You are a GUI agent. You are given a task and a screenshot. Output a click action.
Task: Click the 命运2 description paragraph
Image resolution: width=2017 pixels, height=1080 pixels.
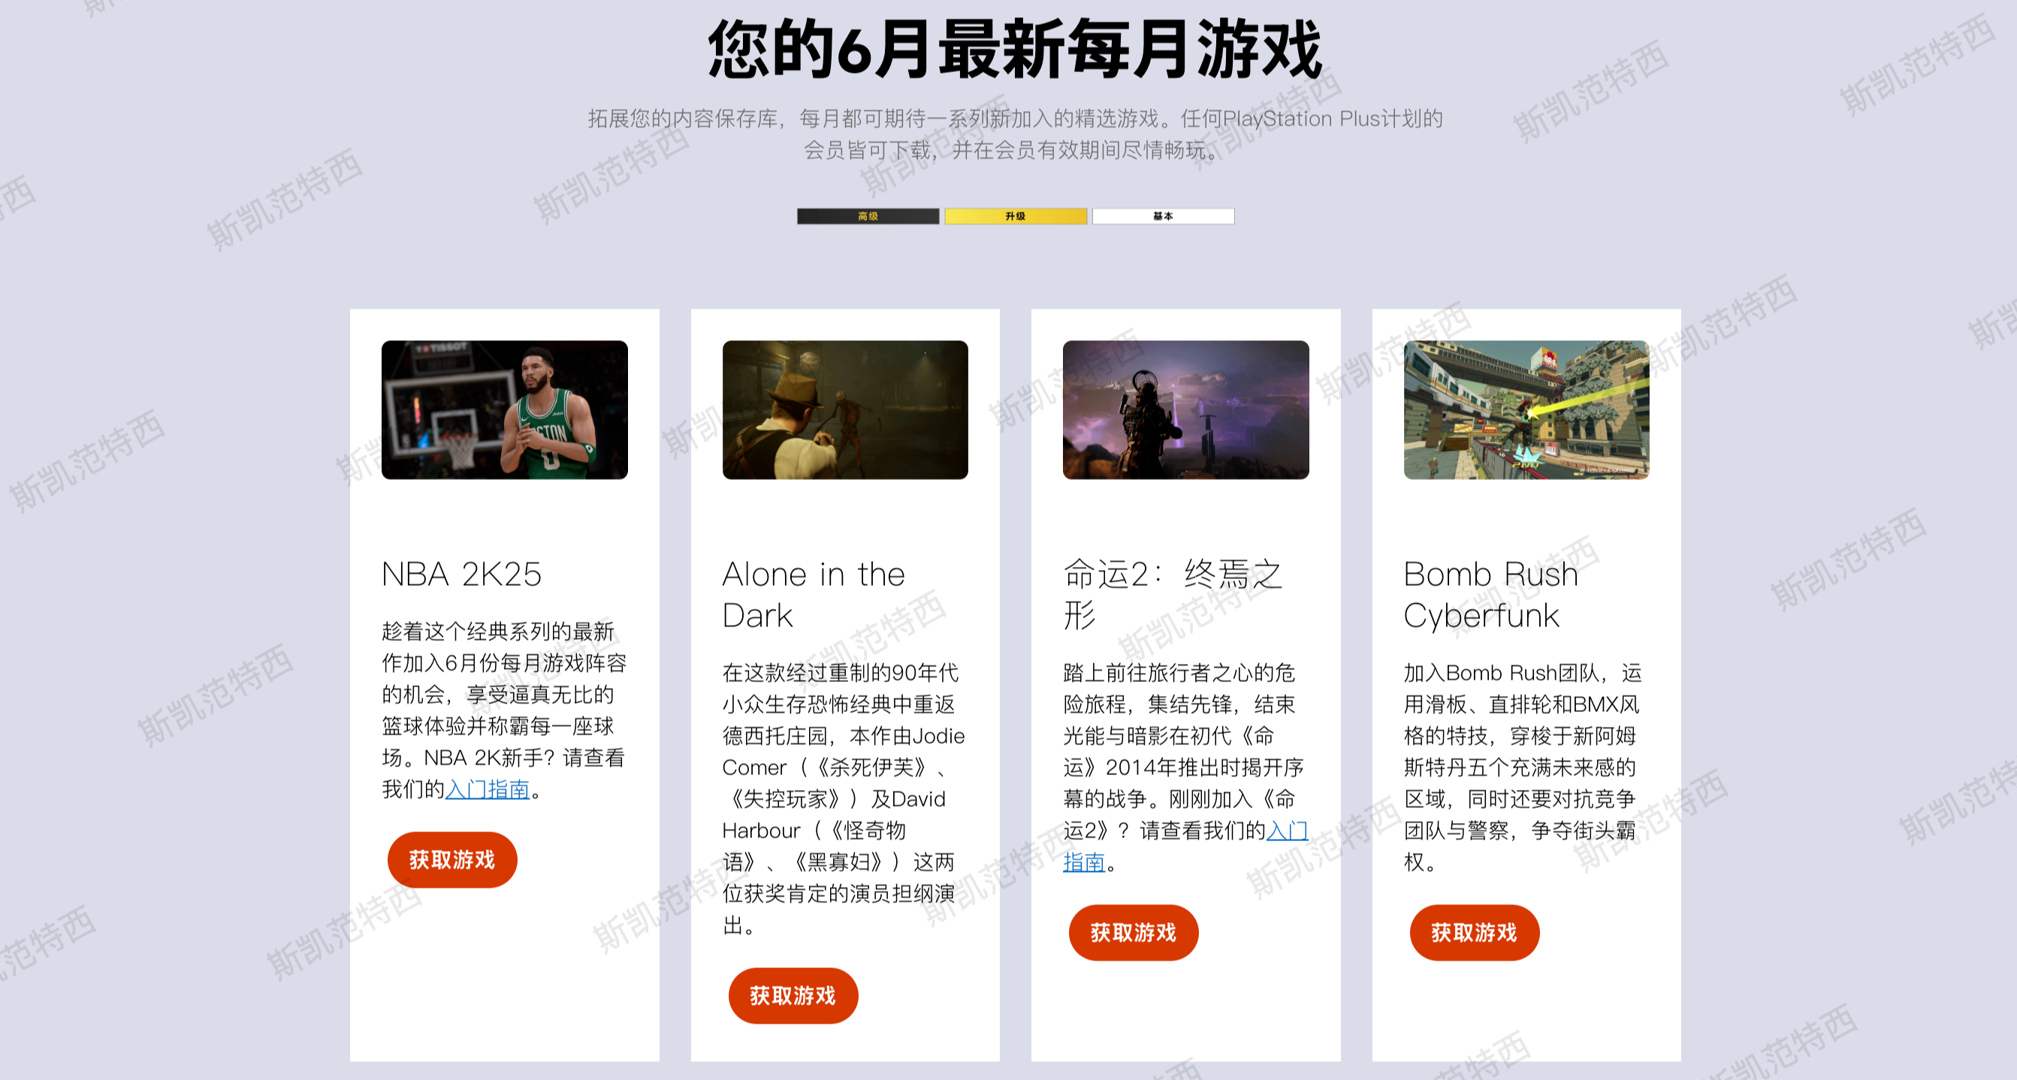(1185, 767)
